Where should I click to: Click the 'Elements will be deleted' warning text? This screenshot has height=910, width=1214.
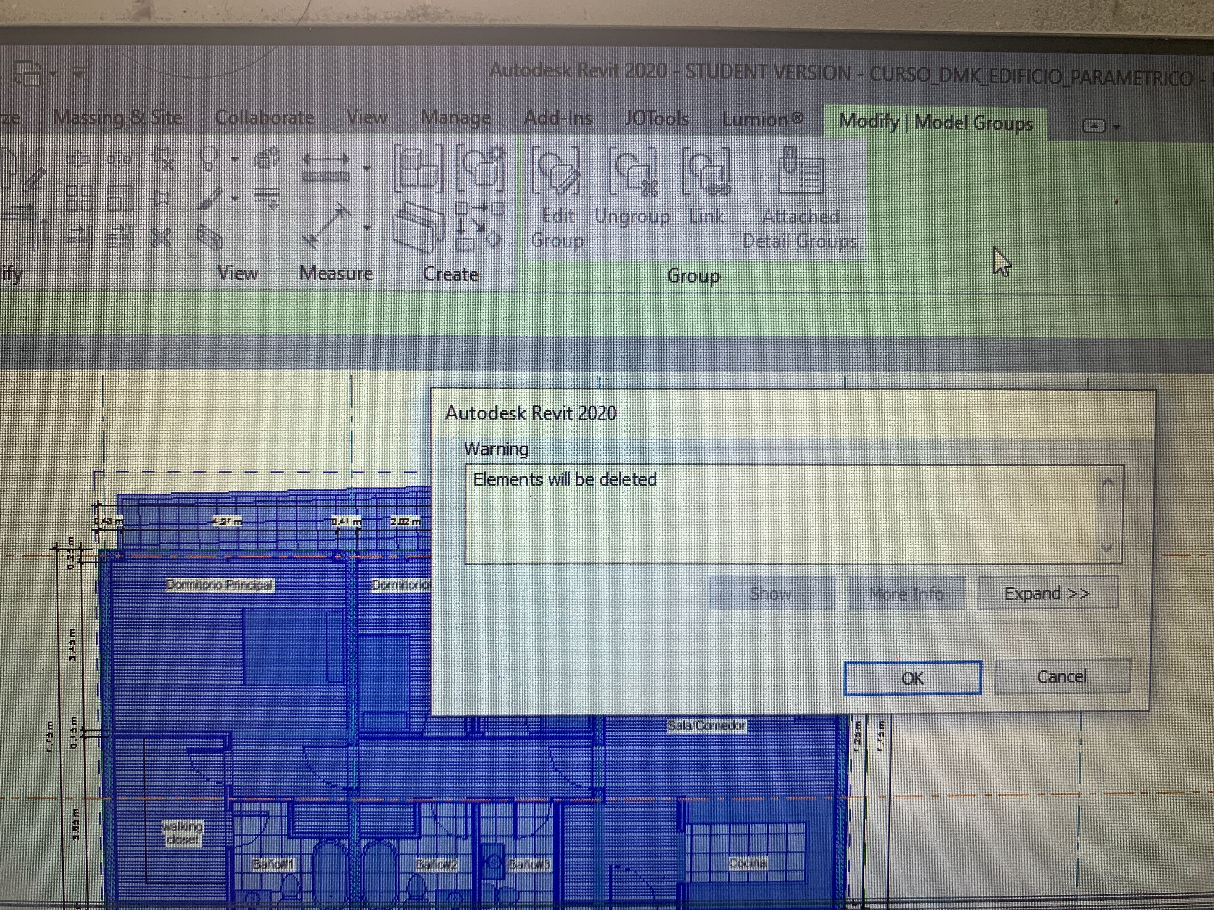tap(565, 479)
